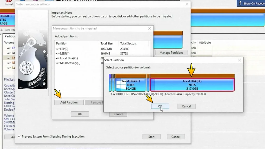The width and height of the screenshot is (265, 149).
Task: Click 32768 sectors cell for MSR(1)
Action: [124, 54]
